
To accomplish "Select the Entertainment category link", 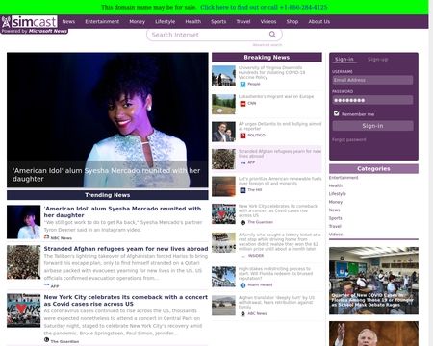I will tap(344, 178).
